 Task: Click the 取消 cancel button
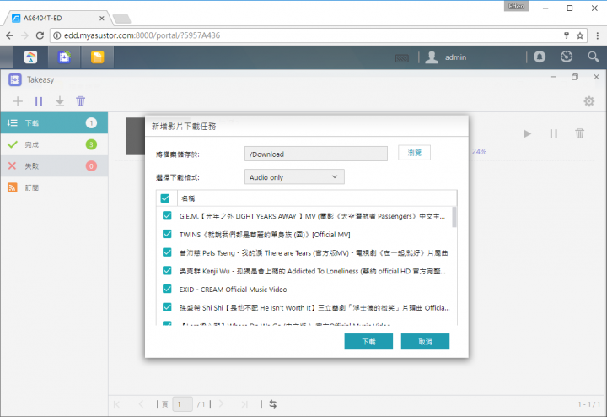(x=425, y=341)
